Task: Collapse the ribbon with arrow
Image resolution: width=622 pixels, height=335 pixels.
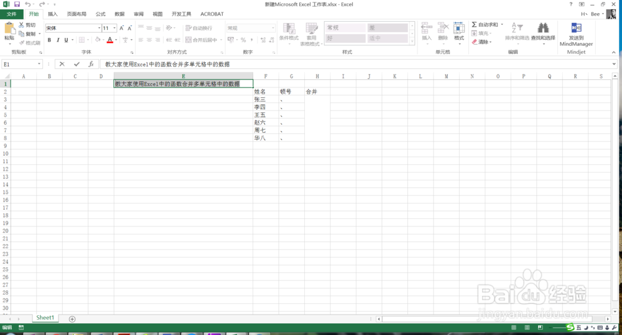Action: [614, 52]
